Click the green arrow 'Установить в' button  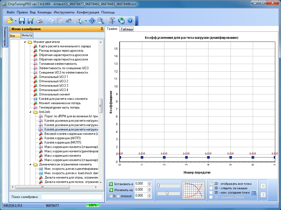[x=111, y=184]
